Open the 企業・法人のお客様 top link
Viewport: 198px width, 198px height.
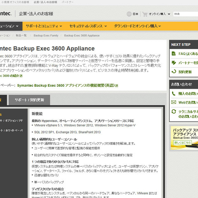coord(45,2)
